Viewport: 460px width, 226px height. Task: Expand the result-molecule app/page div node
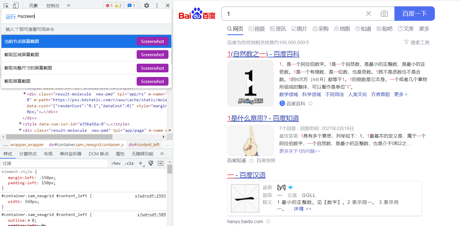pyautogui.click(x=20, y=130)
